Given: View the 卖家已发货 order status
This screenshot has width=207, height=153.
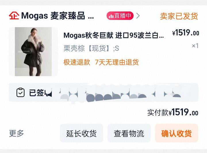Looking at the screenshot, I should (179, 16).
